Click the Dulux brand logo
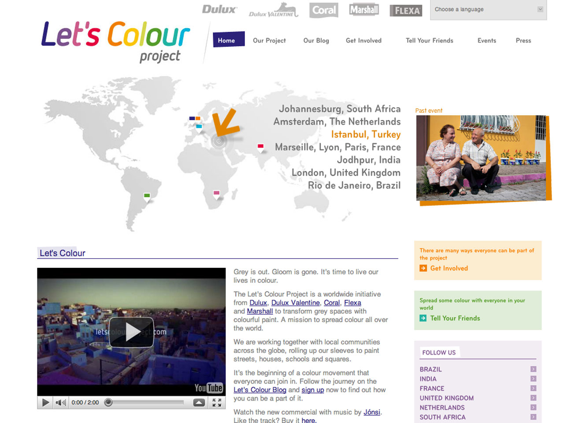 pyautogui.click(x=219, y=9)
